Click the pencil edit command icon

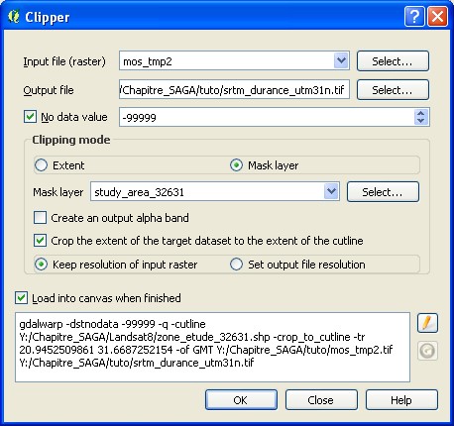(x=427, y=323)
